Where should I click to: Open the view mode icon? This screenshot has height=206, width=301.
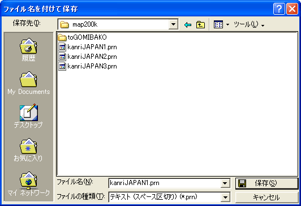point(218,24)
